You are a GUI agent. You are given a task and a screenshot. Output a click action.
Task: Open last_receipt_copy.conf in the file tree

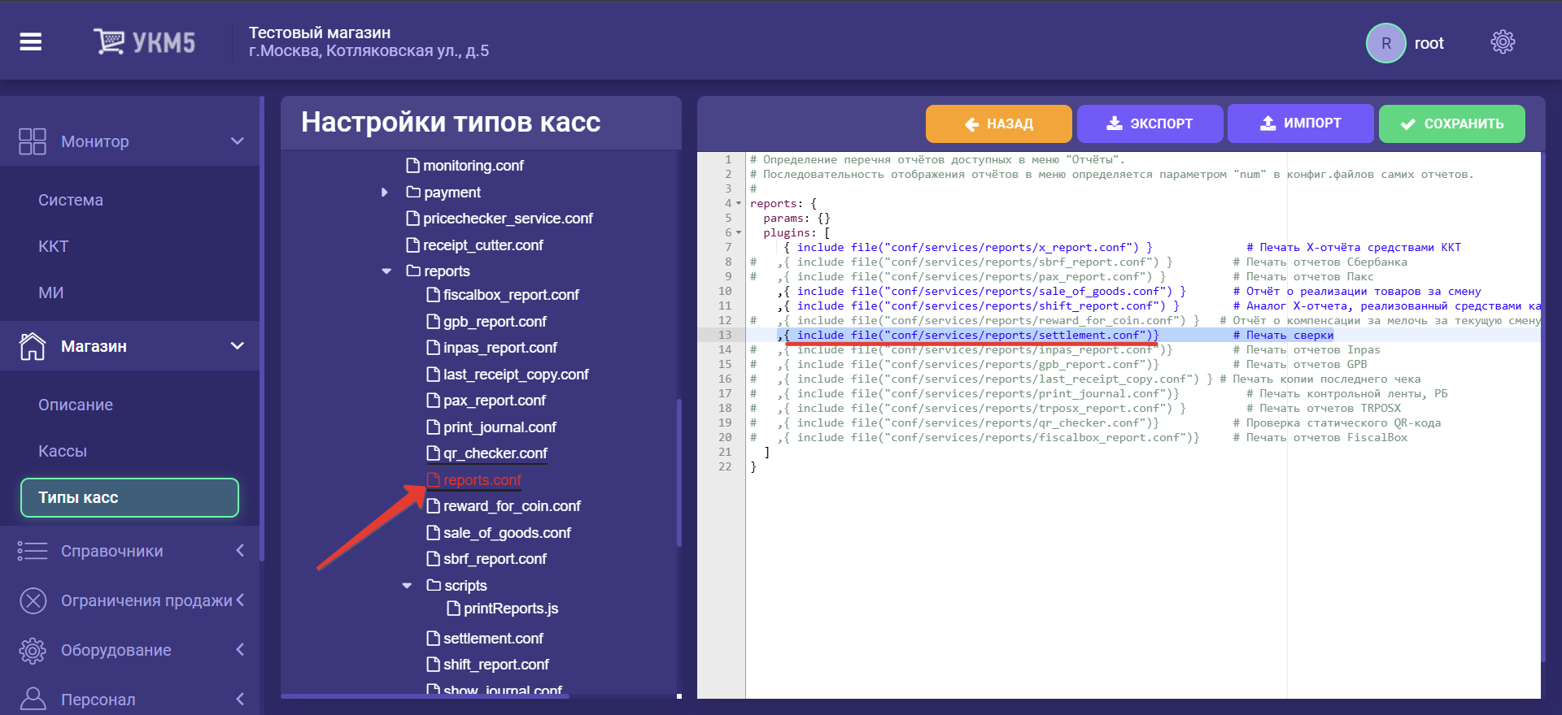(516, 375)
